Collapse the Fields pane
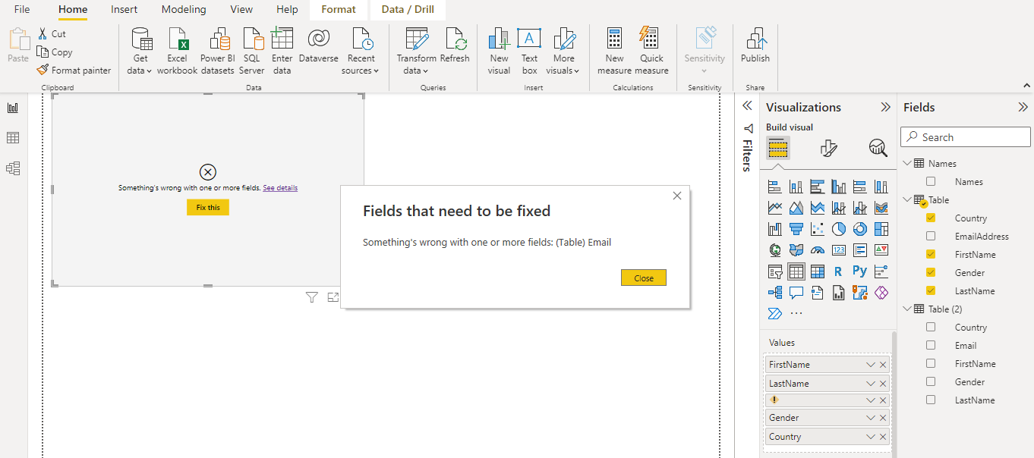Screen dimensions: 1034x458 1023,107
